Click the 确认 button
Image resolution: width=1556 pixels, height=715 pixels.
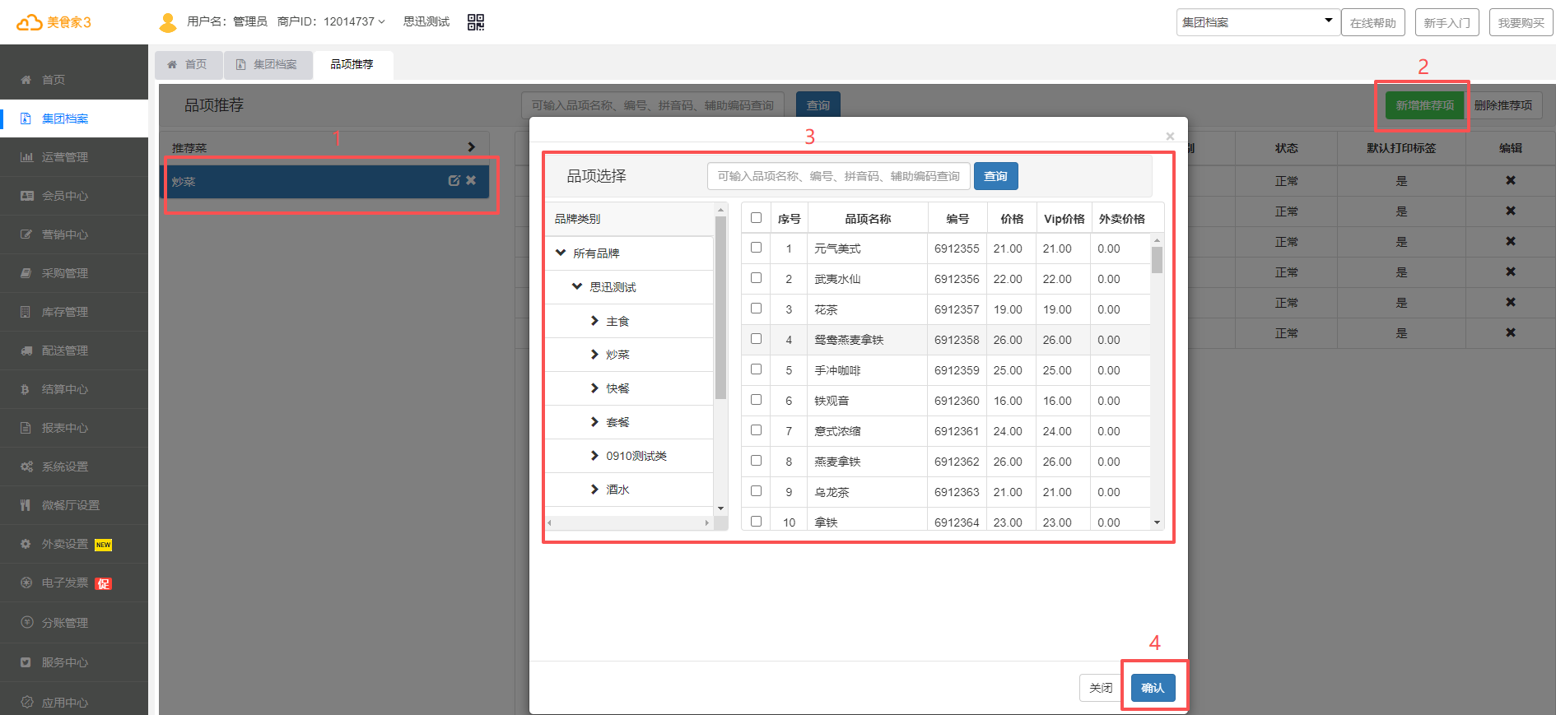(1153, 688)
